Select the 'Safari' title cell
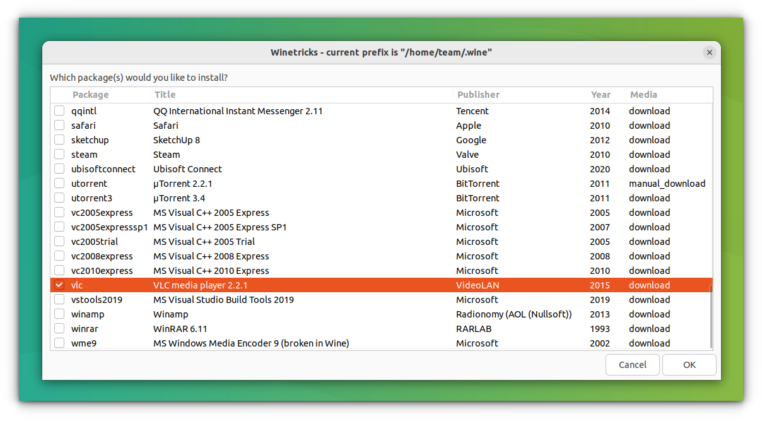The width and height of the screenshot is (762, 421). 166,126
